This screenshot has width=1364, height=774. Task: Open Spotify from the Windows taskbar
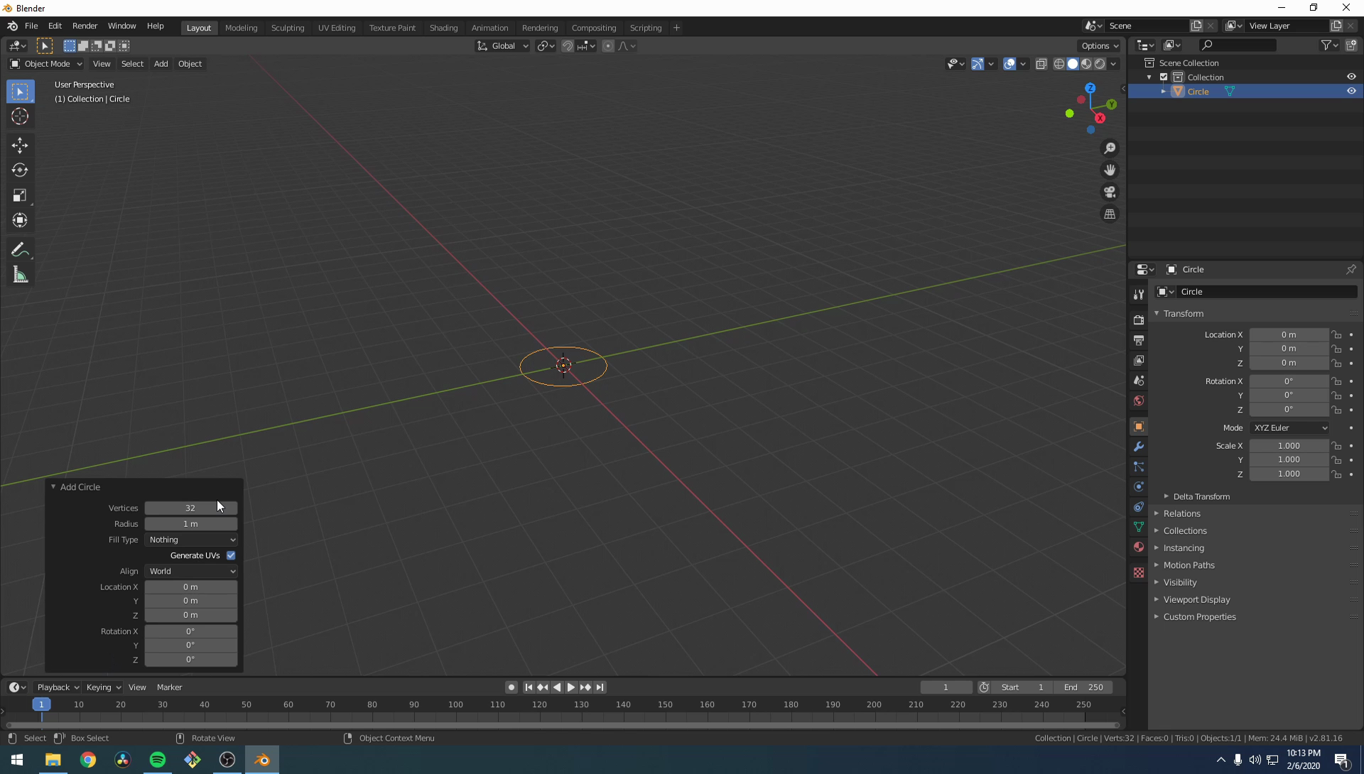[158, 760]
